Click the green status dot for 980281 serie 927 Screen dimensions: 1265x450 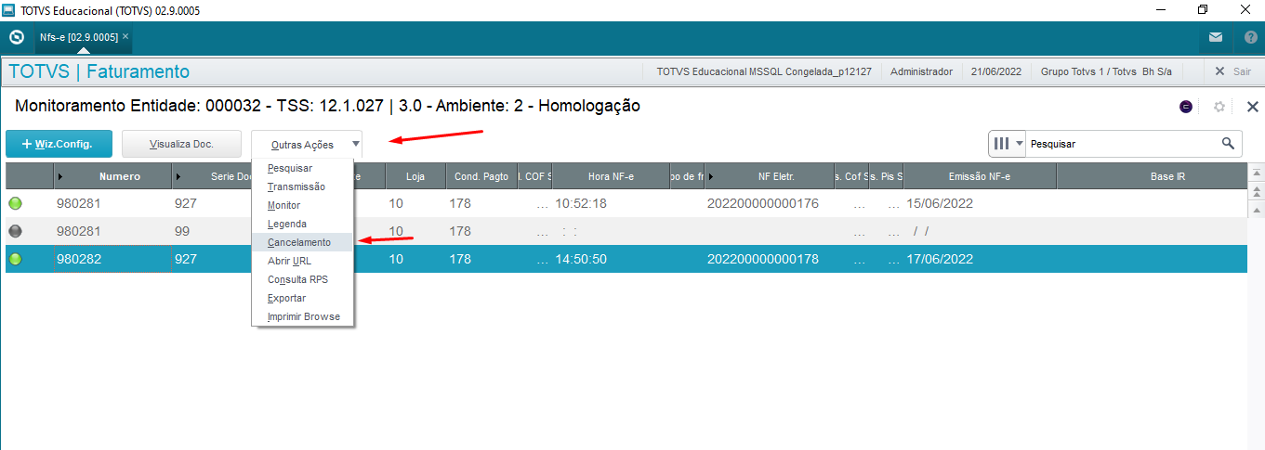pyautogui.click(x=15, y=203)
